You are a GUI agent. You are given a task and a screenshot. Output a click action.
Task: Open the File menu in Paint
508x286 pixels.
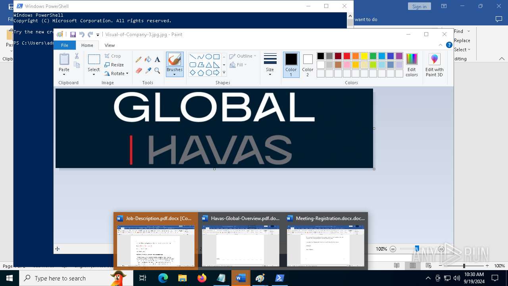[x=65, y=45]
